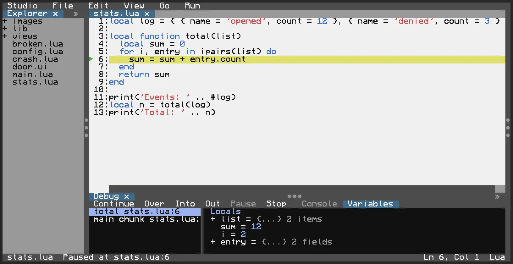Click Continue in debug toolbar
This screenshot has height=264, width=513.
click(x=114, y=204)
